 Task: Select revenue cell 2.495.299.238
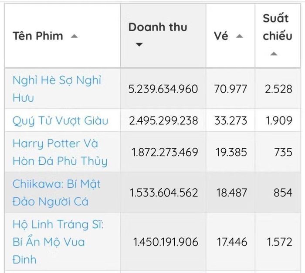(163, 120)
